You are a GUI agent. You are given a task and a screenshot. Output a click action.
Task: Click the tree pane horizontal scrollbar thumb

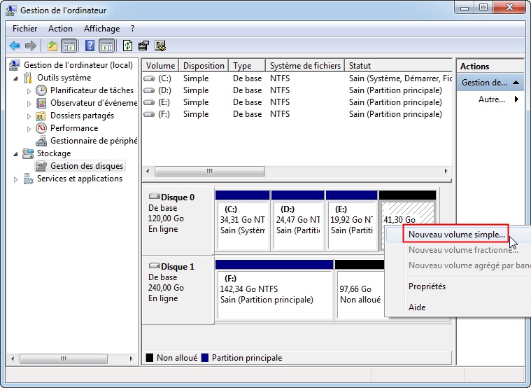point(64,359)
